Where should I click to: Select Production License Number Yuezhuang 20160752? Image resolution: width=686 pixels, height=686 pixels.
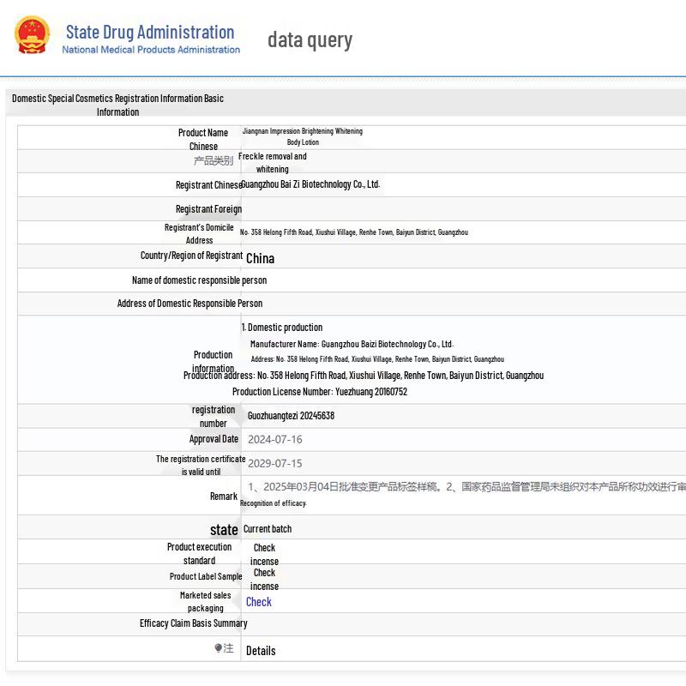(x=320, y=392)
